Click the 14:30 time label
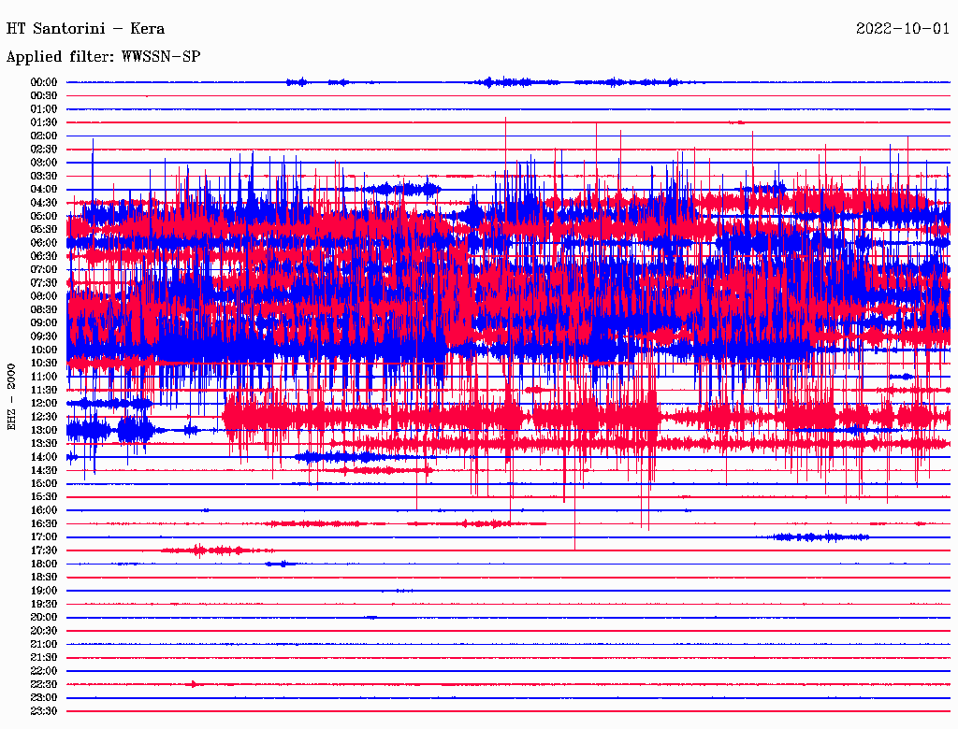The height and width of the screenshot is (729, 958). click(x=44, y=470)
